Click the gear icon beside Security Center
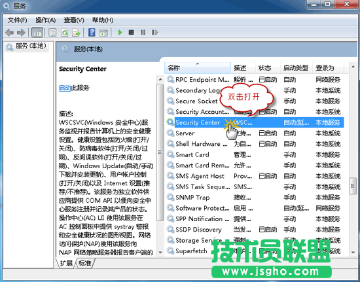This screenshot has height=282, width=360. (x=170, y=122)
